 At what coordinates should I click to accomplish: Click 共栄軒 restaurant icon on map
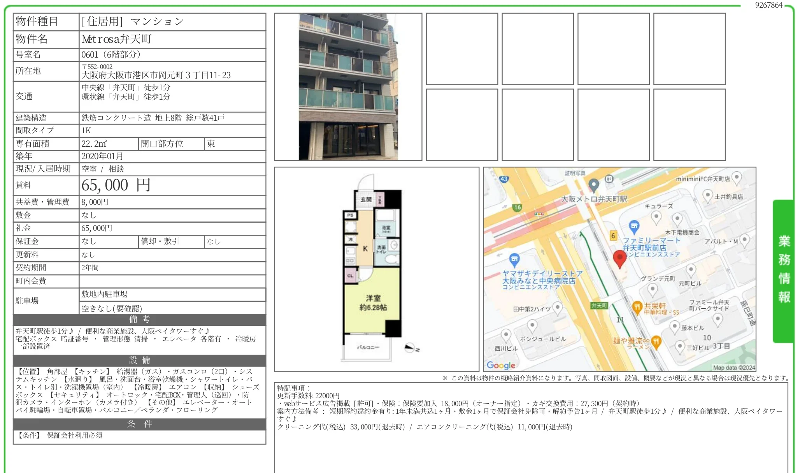(637, 308)
